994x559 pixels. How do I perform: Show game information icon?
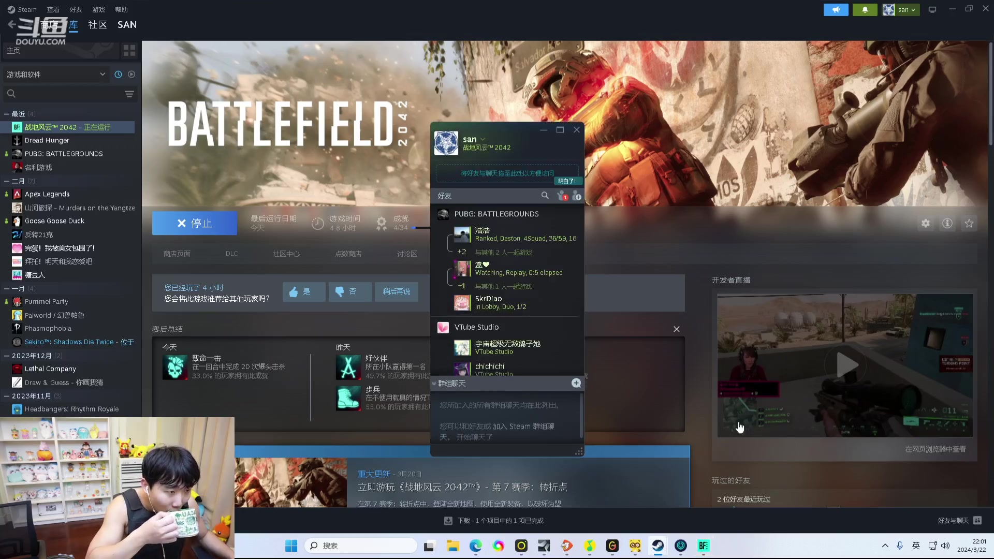947,223
